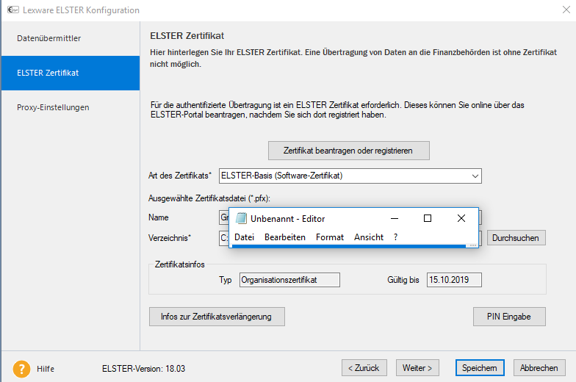Click the Durchsuchen button
This screenshot has height=382, width=576.
[x=516, y=238]
